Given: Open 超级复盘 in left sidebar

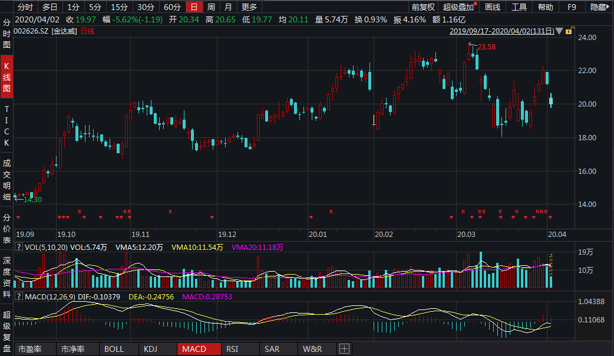Looking at the screenshot, I should point(6,331).
